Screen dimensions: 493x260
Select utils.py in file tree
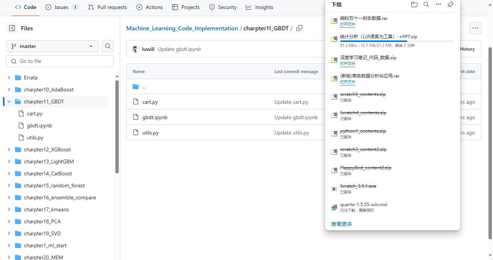(x=35, y=137)
